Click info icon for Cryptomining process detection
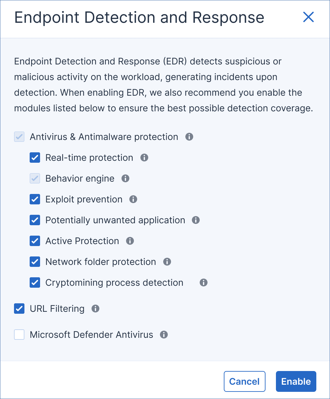Screen dimensions: 330x399 click(204, 282)
